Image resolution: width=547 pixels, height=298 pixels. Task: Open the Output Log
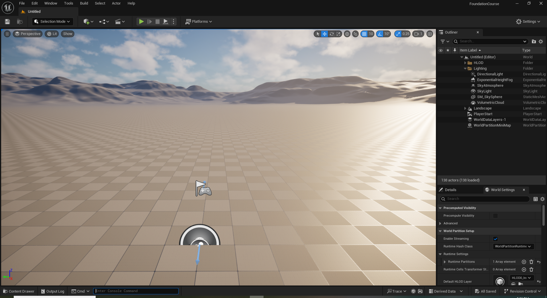click(x=53, y=291)
